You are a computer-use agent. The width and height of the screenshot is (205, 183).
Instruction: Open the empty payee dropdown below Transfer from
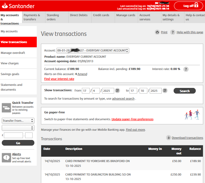[x=18, y=128]
